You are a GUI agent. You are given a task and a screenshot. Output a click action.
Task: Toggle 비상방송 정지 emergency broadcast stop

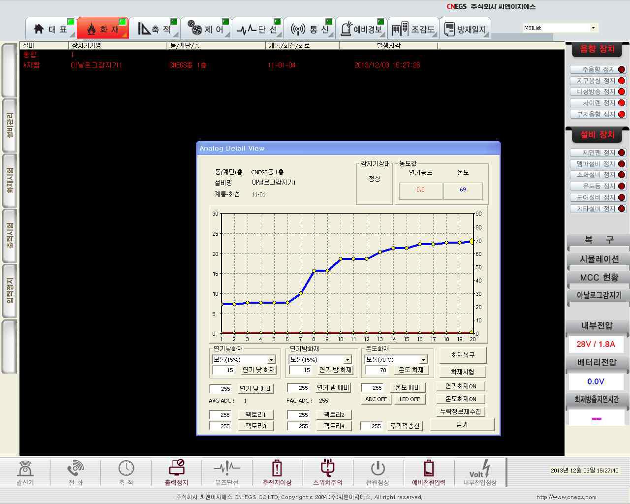(x=598, y=92)
